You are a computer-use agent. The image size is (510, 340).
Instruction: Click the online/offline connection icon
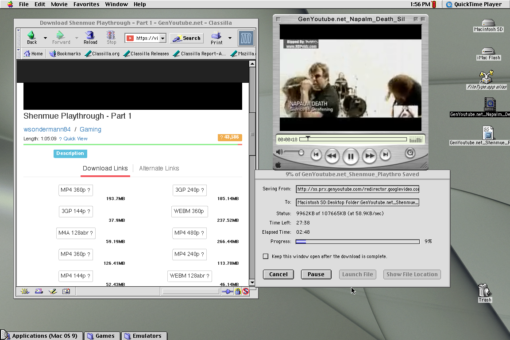pos(228,291)
